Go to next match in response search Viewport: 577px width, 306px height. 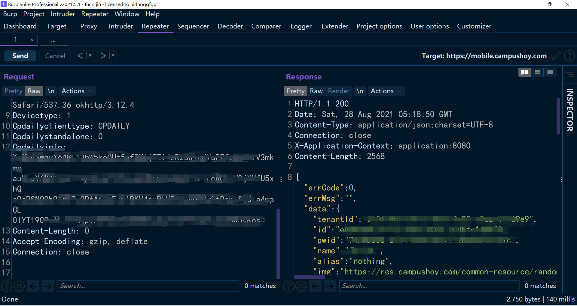click(330, 286)
